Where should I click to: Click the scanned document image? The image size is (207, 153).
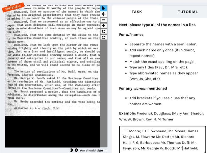click(53, 76)
